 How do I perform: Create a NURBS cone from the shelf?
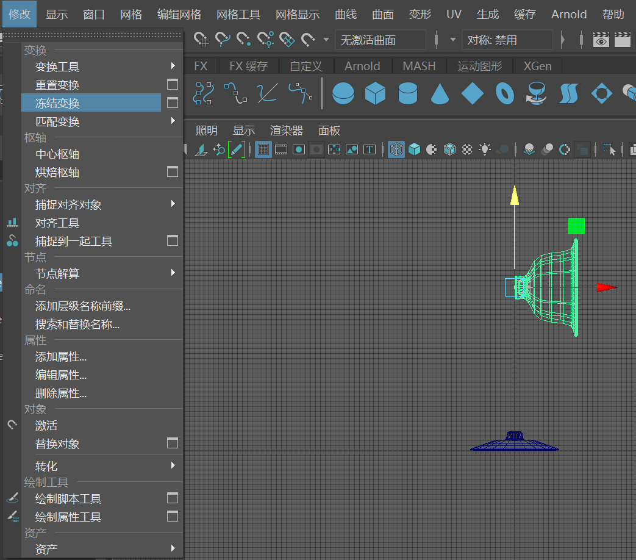(x=440, y=93)
